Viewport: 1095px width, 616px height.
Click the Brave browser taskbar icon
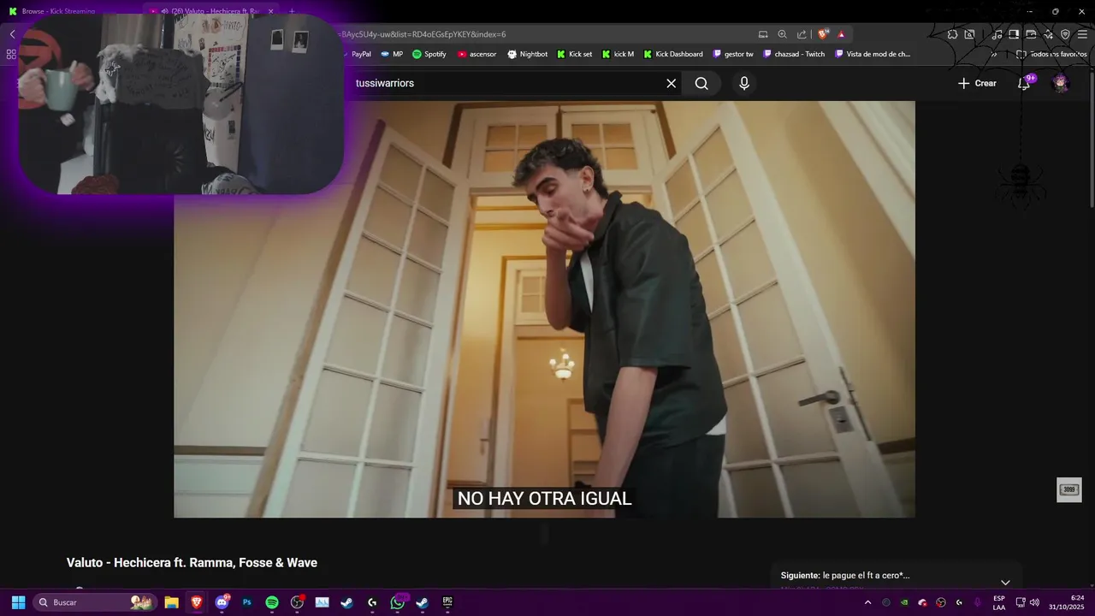click(197, 602)
